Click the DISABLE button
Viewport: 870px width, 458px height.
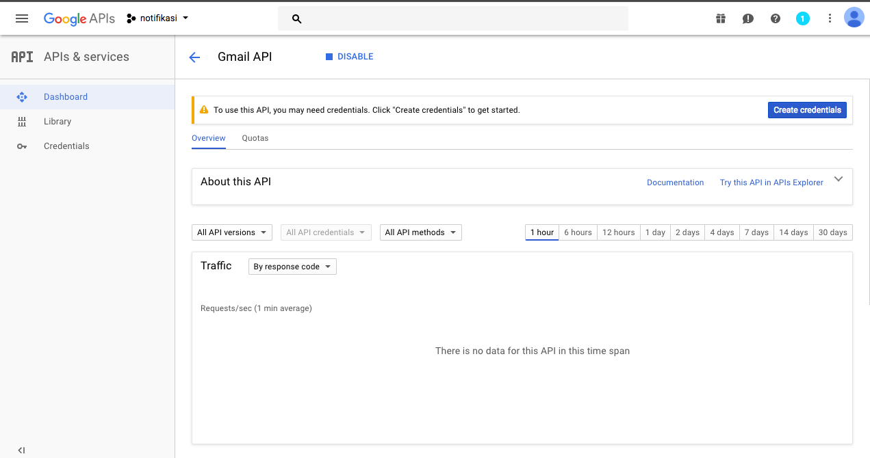[349, 57]
